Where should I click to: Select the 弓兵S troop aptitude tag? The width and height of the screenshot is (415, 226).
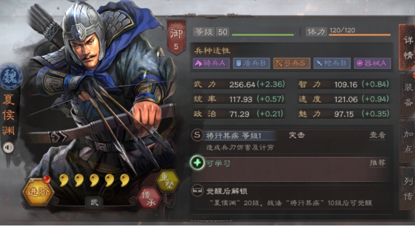pos(291,64)
